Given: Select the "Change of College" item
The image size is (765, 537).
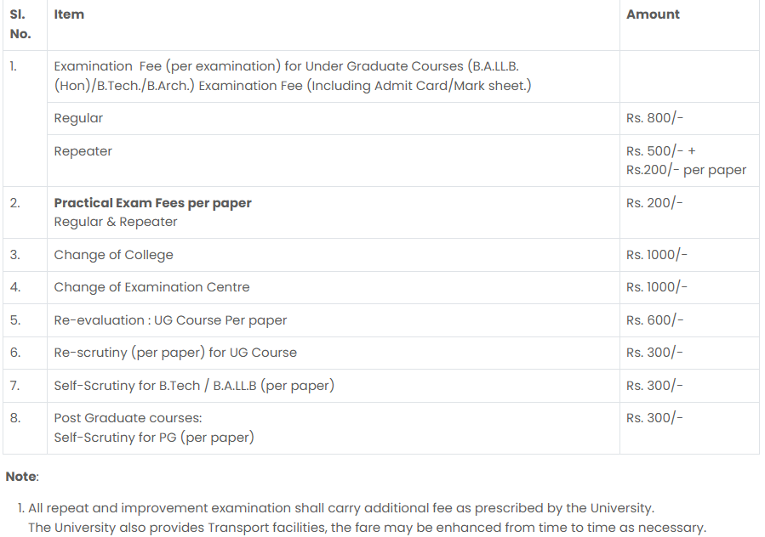Looking at the screenshot, I should pyautogui.click(x=113, y=255).
